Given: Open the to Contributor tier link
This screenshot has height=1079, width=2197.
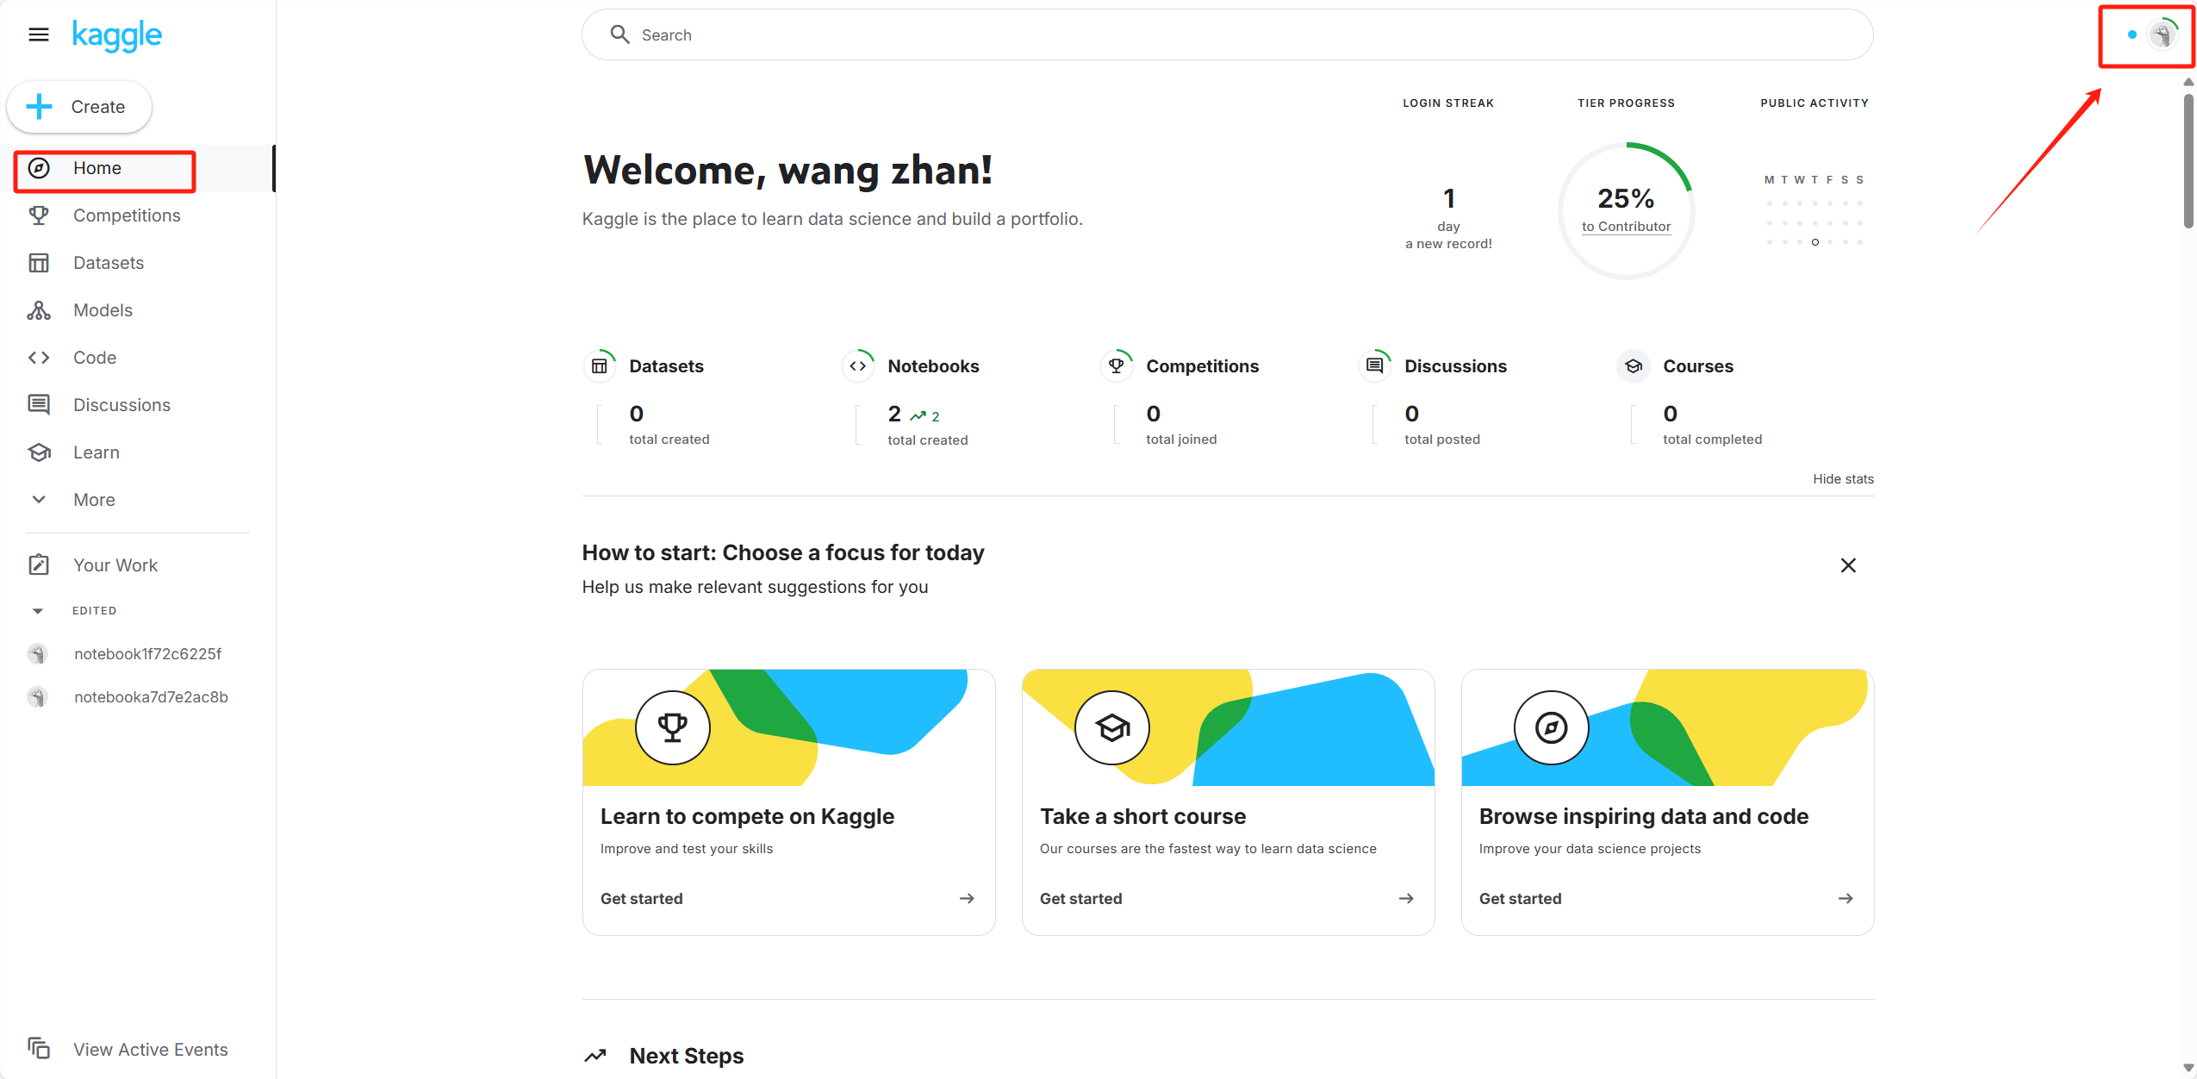Looking at the screenshot, I should point(1625,227).
